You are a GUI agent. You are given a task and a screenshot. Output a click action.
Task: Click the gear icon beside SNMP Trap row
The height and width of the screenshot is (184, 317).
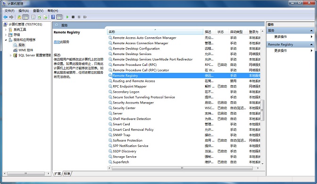[110, 135]
